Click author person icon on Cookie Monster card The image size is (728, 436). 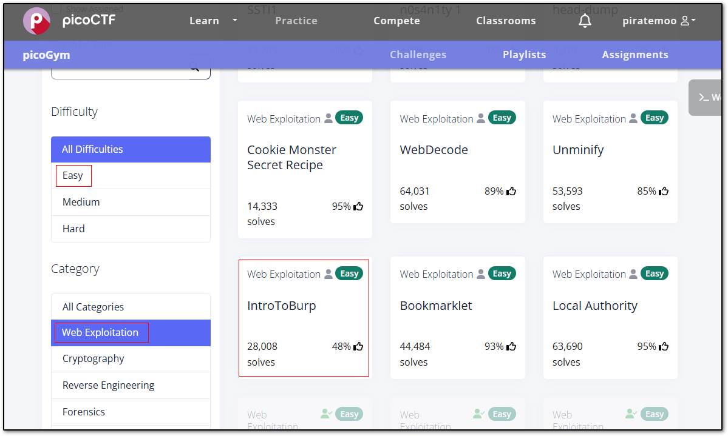point(328,118)
